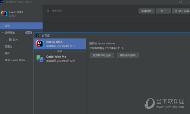Select the 项目 (Projects) tab in the sidebar

pos(21,26)
